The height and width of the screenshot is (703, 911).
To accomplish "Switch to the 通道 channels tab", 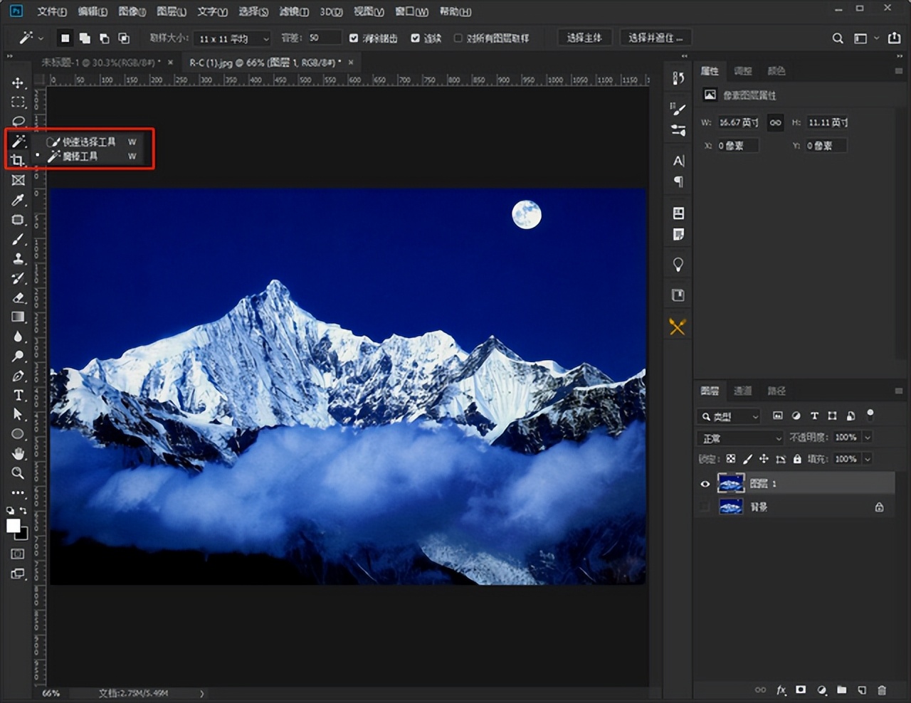I will point(742,391).
